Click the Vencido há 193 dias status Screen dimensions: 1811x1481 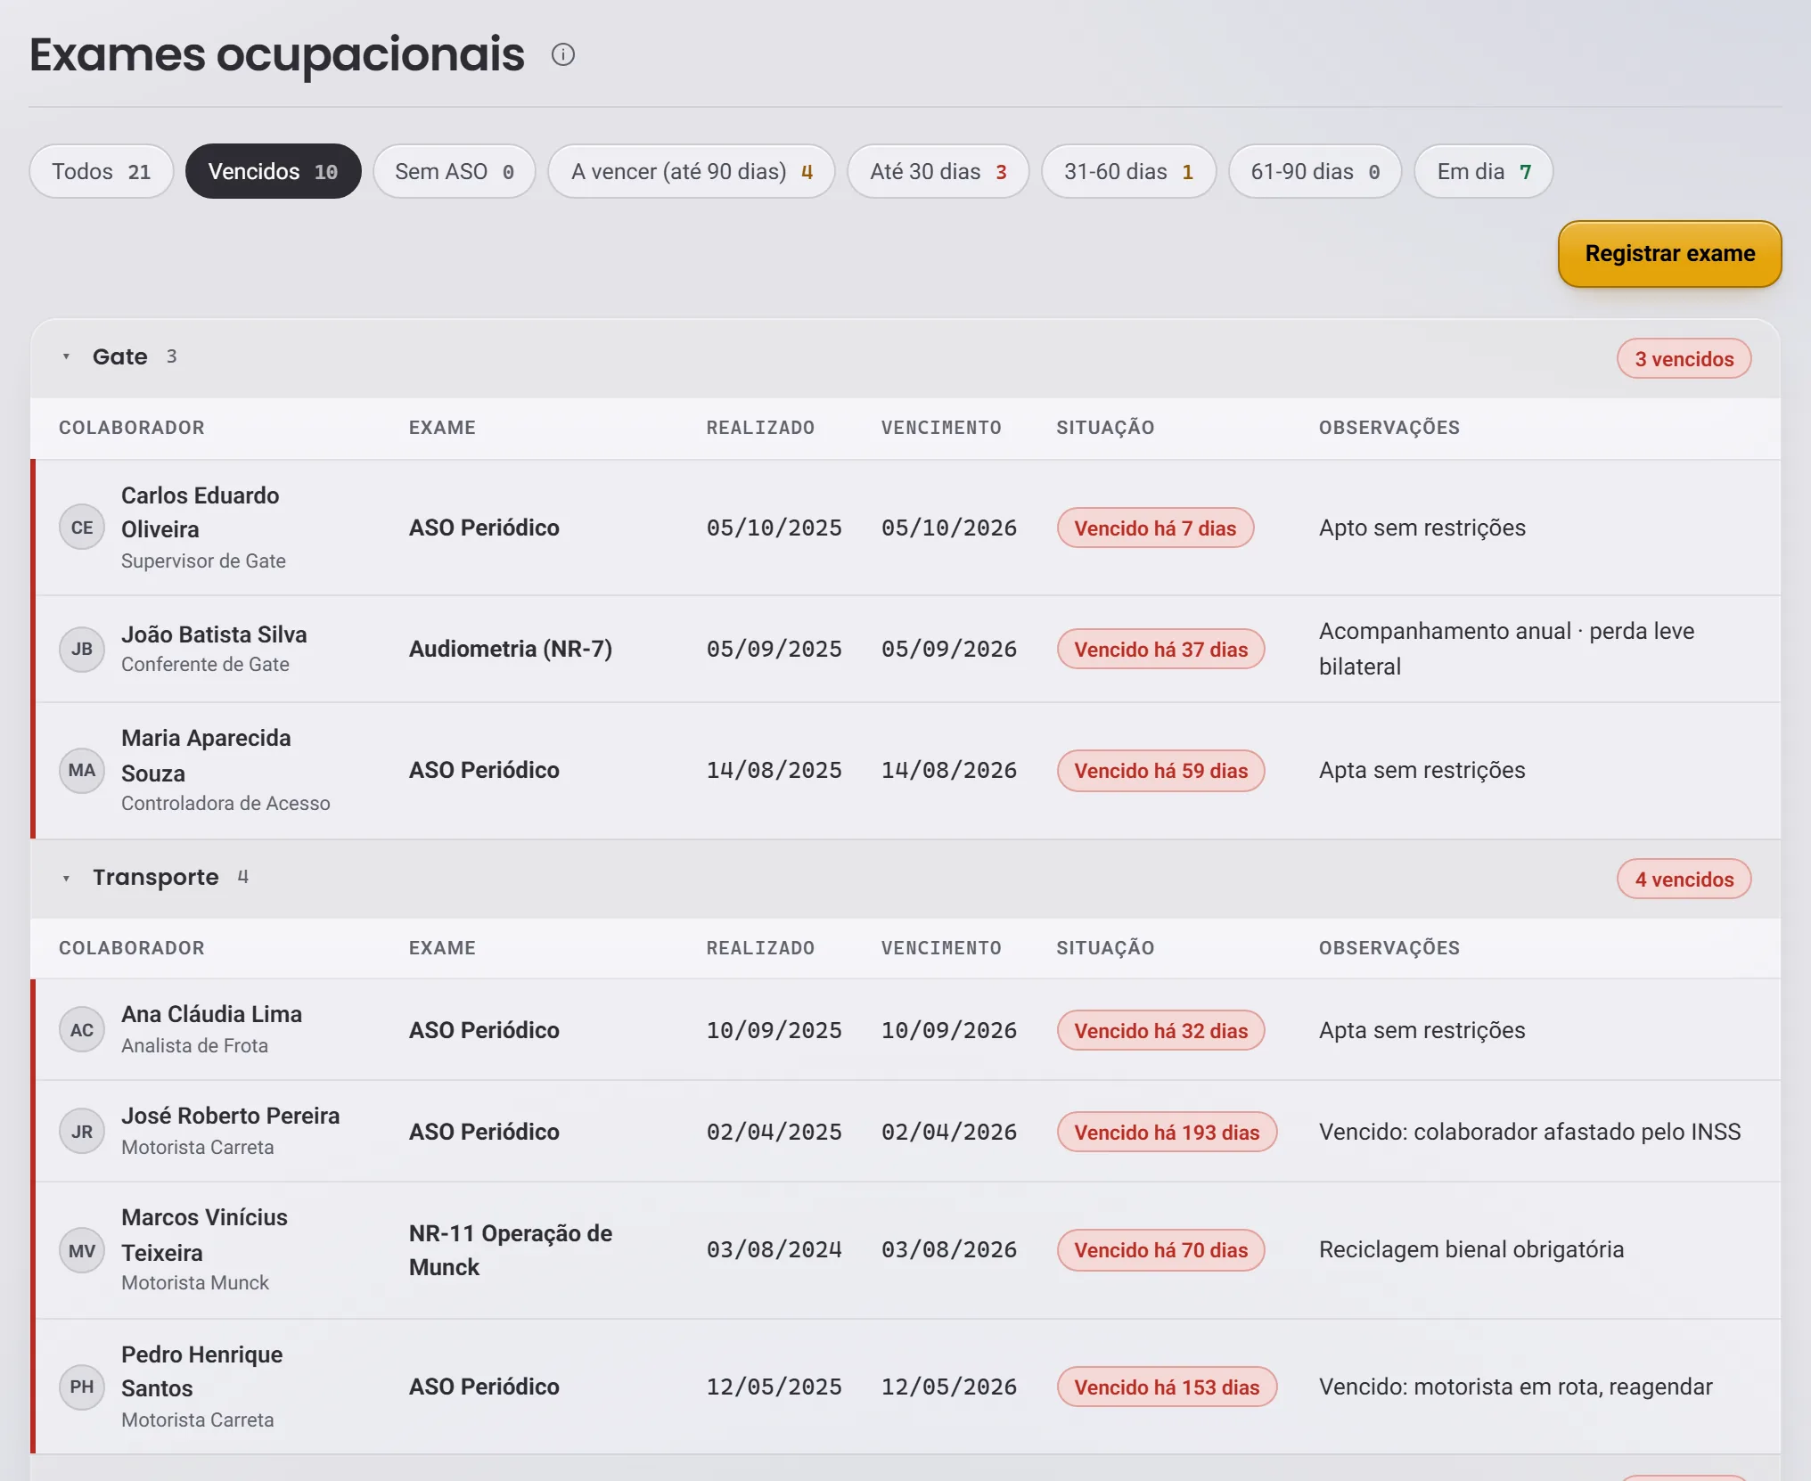pyautogui.click(x=1168, y=1133)
